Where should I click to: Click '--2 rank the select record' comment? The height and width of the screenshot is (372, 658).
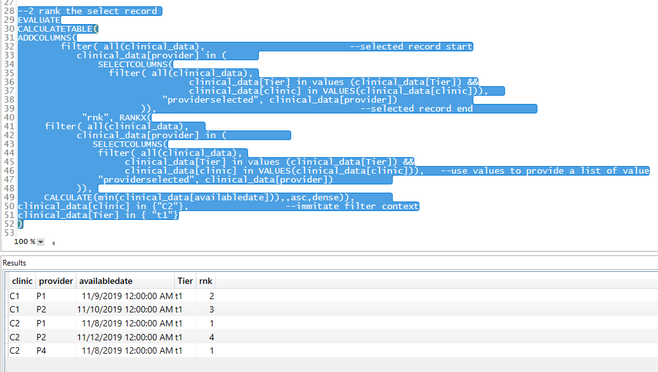pos(88,11)
